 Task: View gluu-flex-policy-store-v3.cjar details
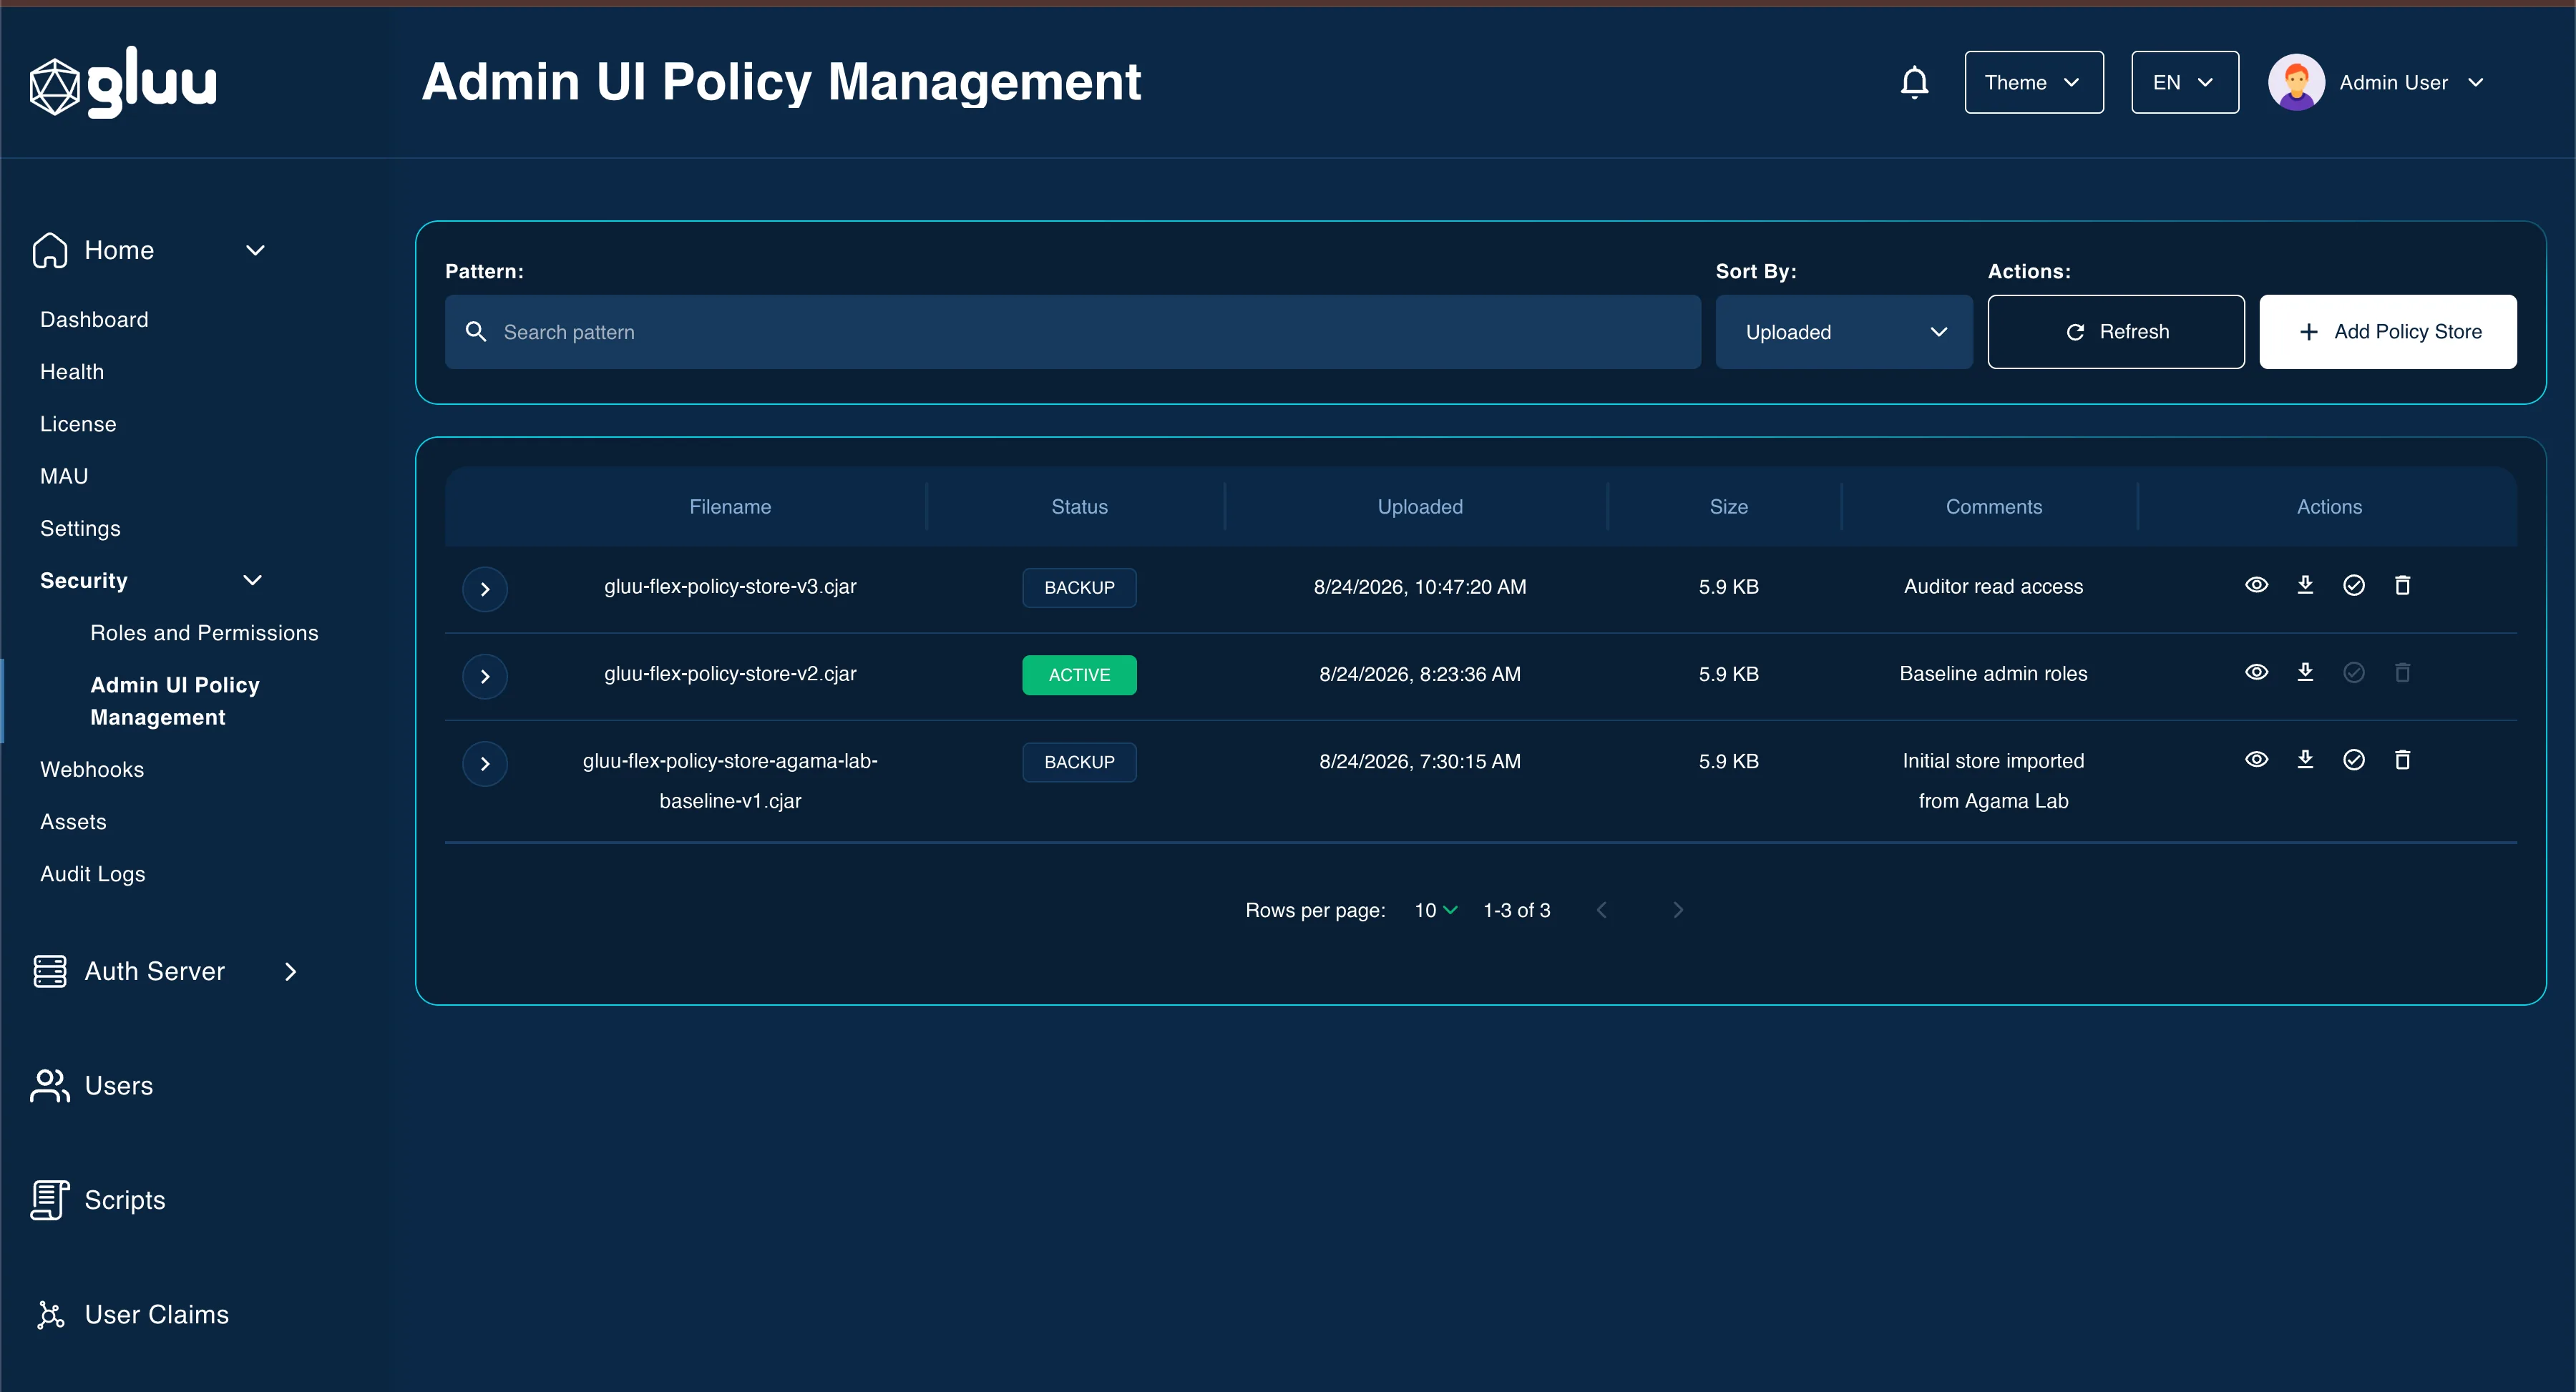pyautogui.click(x=2256, y=585)
